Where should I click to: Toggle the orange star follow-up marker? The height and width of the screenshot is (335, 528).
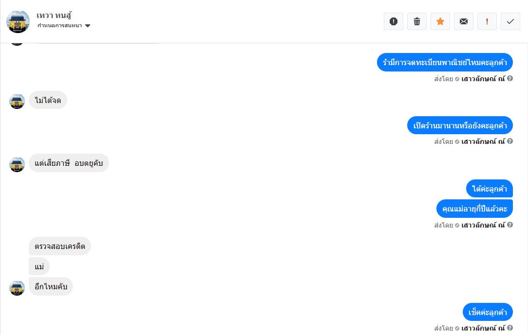[x=440, y=21]
